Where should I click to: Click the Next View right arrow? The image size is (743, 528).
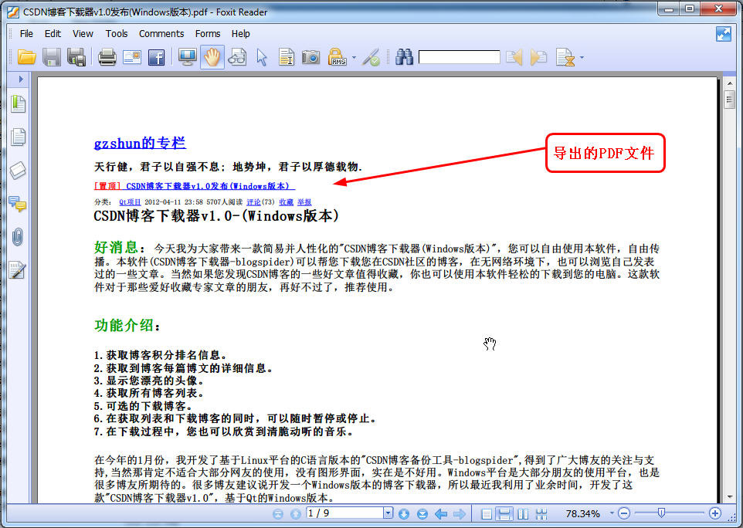[x=460, y=514]
